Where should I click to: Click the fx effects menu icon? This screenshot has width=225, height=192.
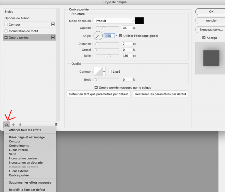(7, 124)
